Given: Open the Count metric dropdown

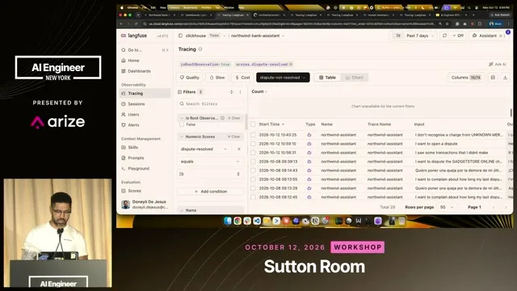Looking at the screenshot, I should 259,91.
